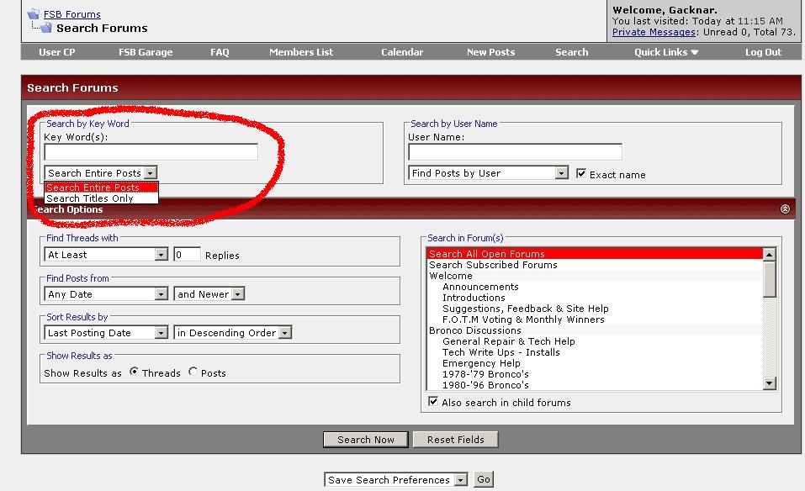
Task: Log Out of the forum
Action: point(764,52)
